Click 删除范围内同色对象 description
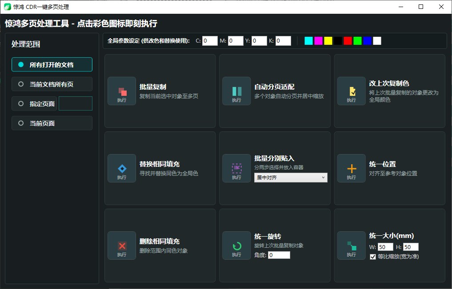The image size is (452, 289). tap(164, 251)
